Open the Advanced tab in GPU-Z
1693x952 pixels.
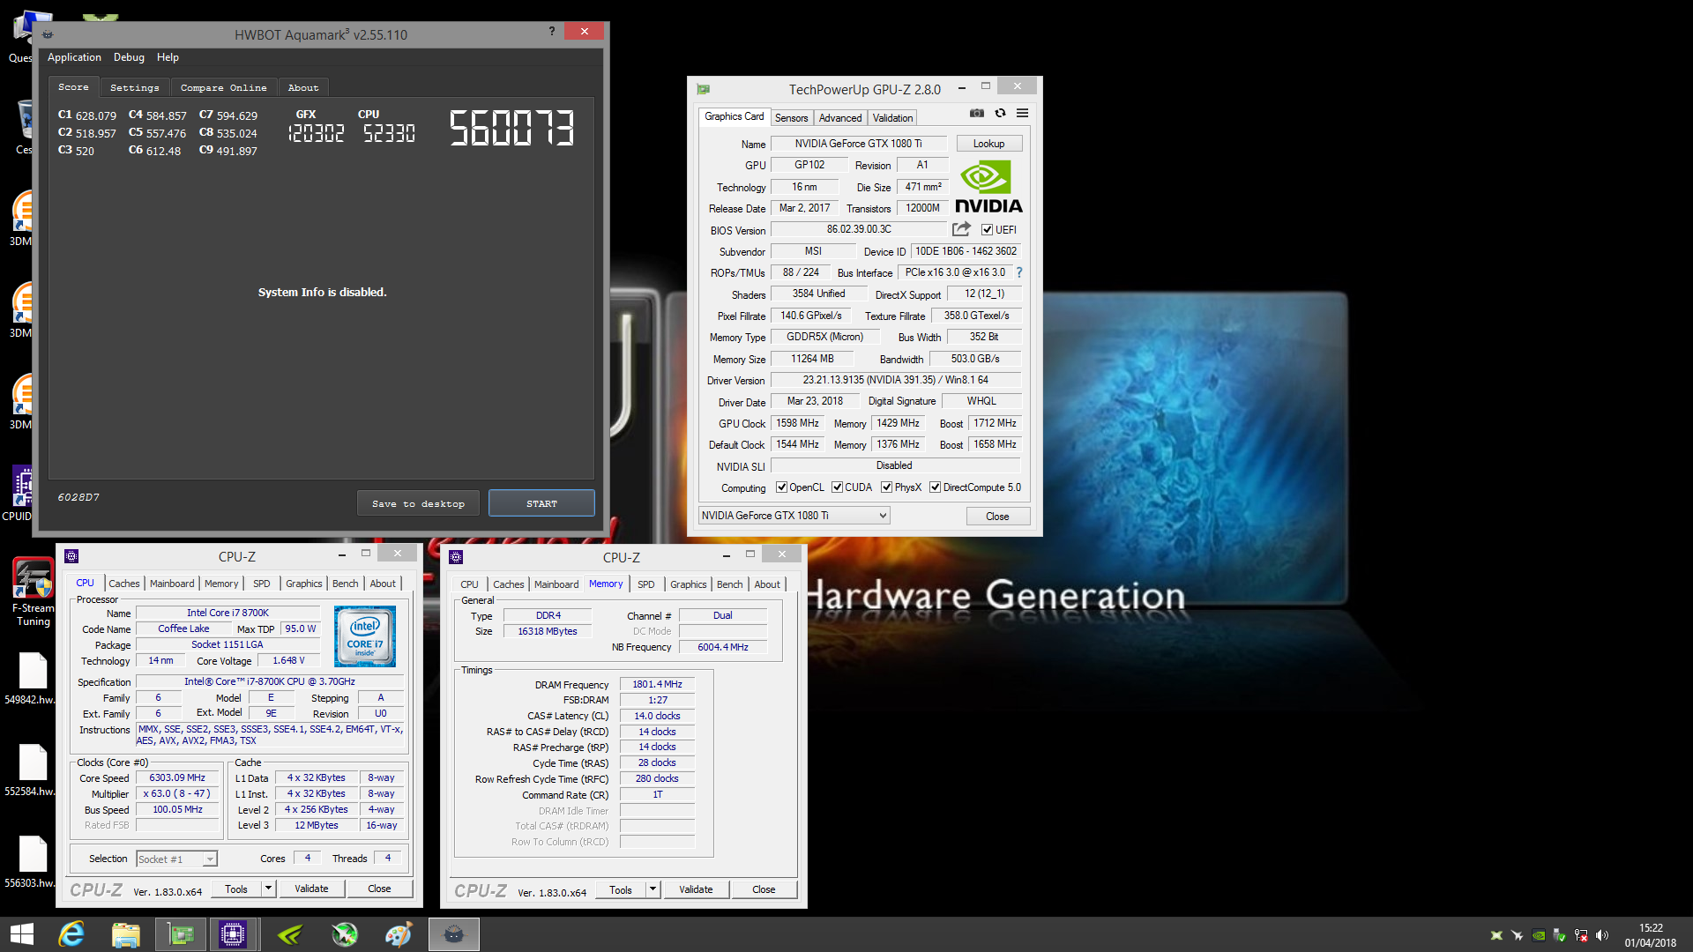click(840, 118)
